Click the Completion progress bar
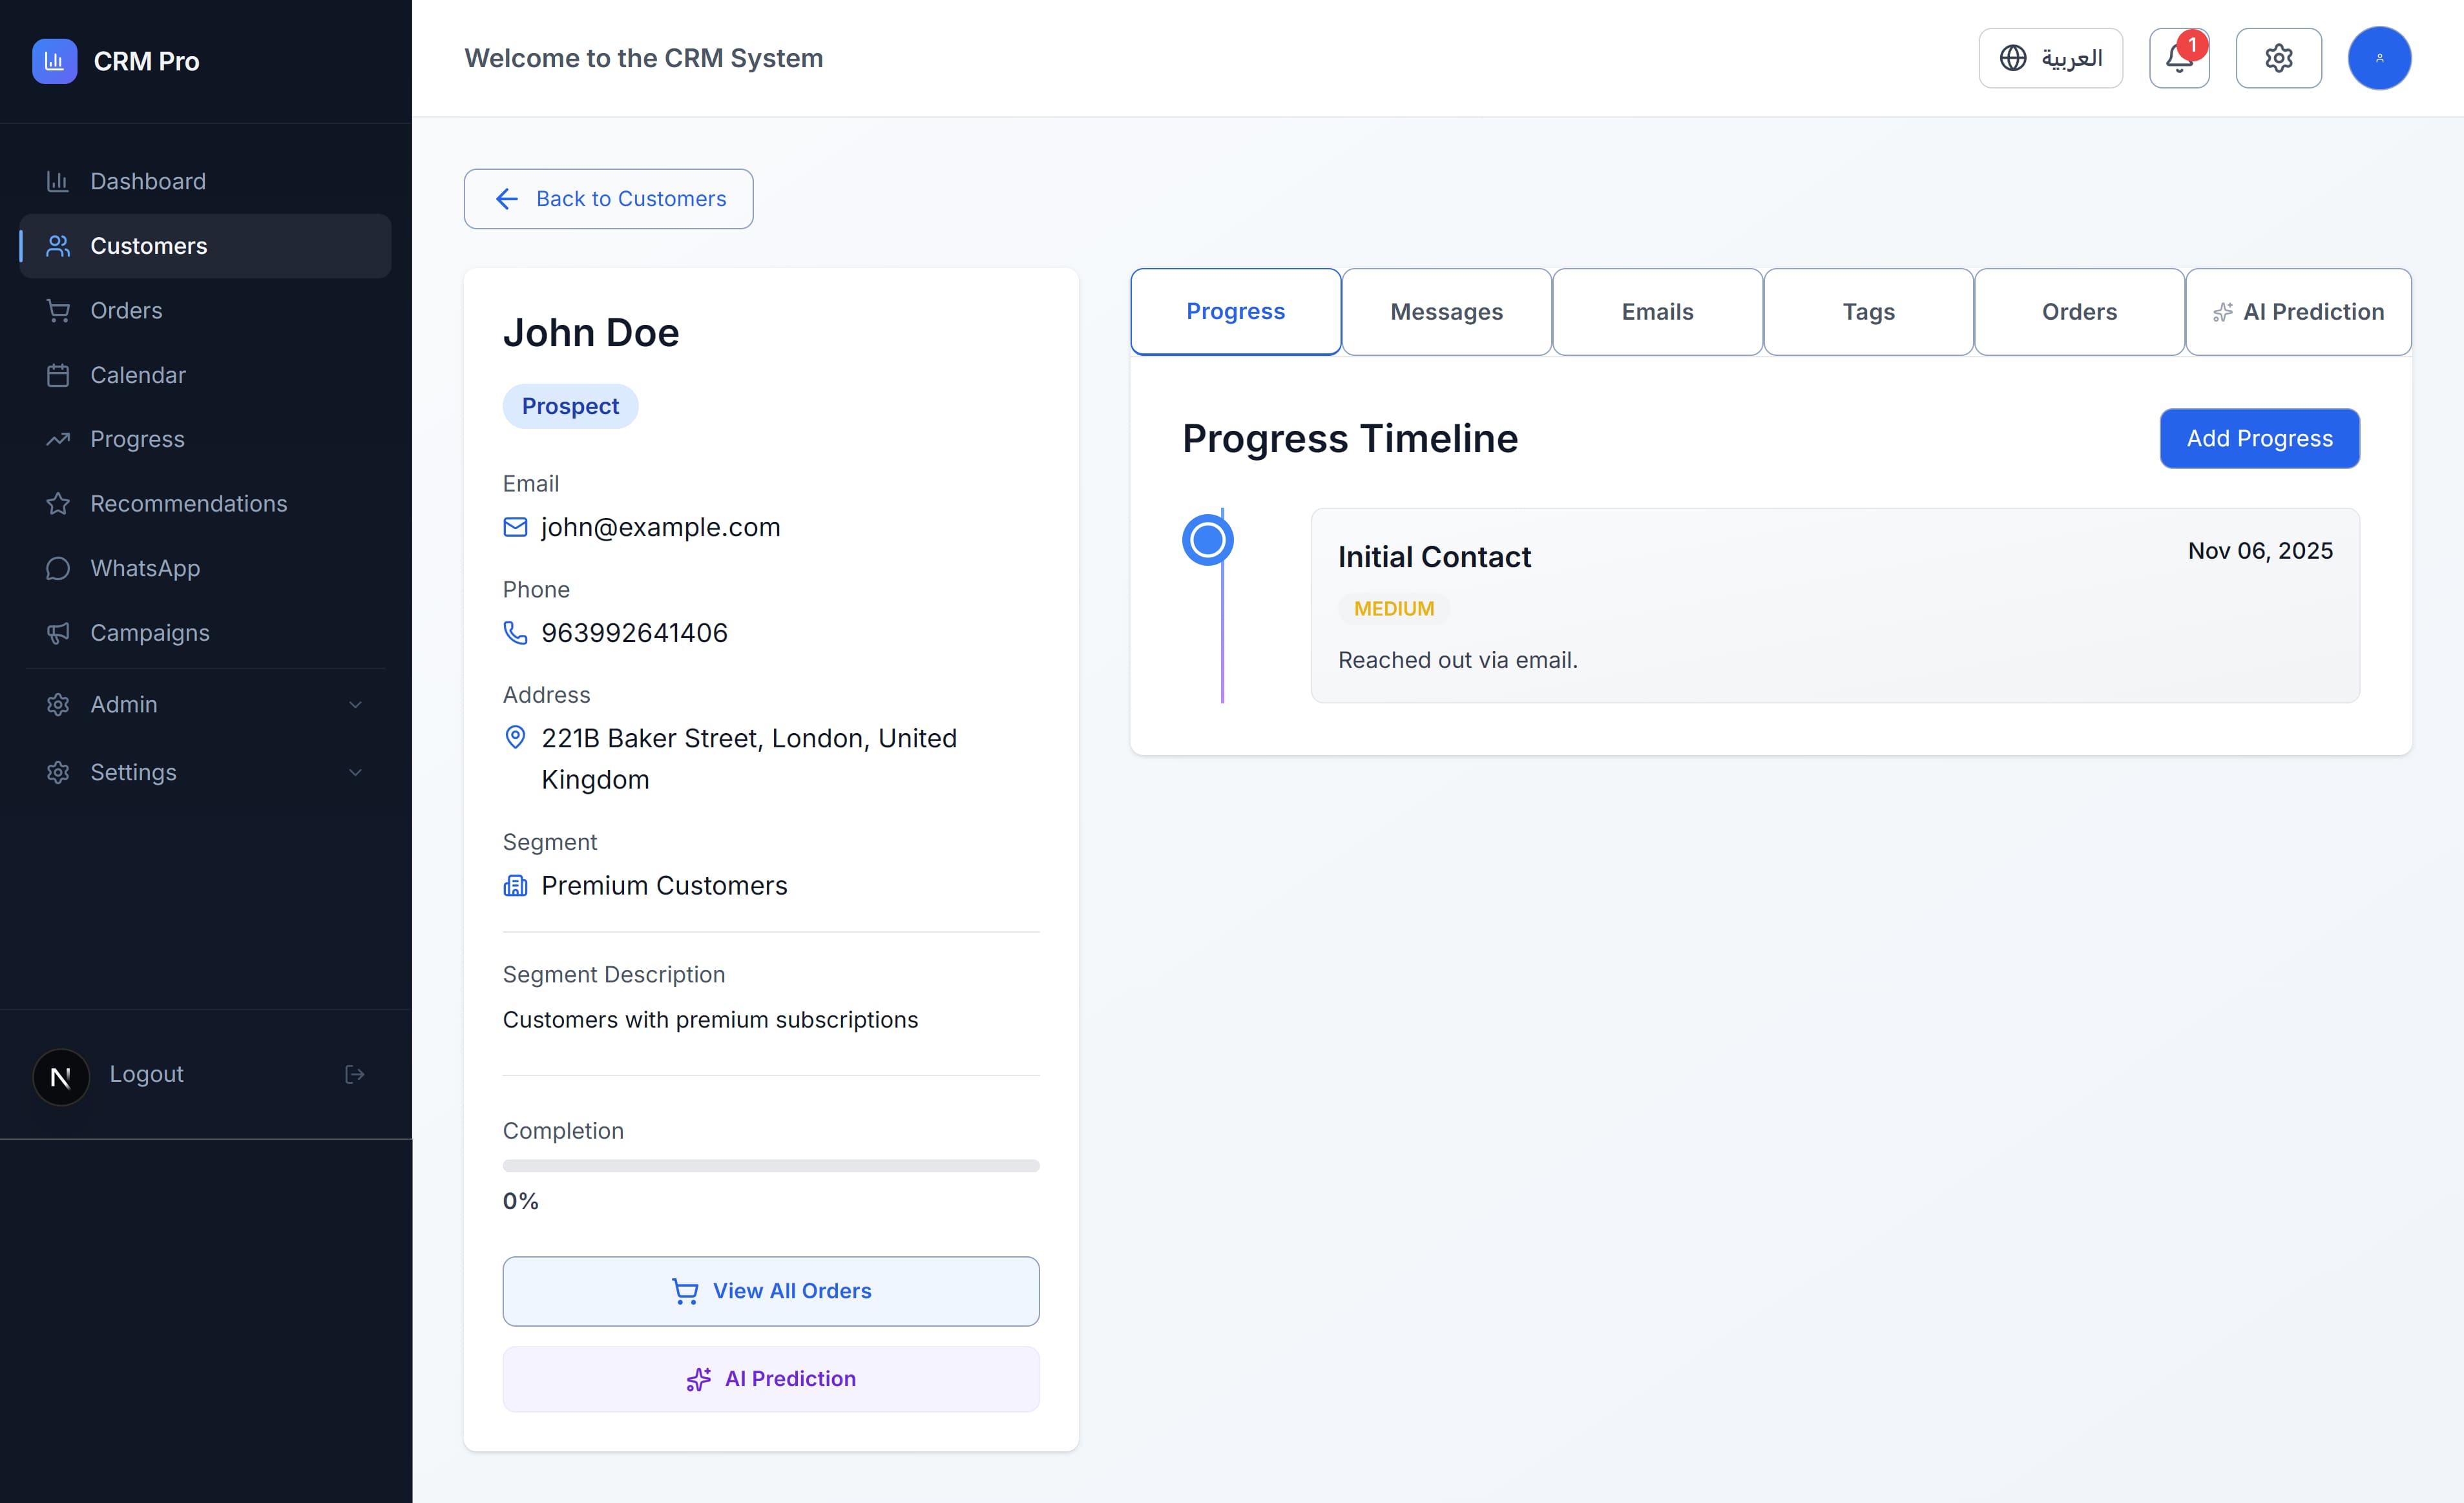 pos(771,1166)
